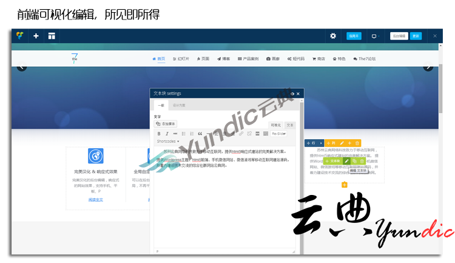Click the page scrollbar up arrow
This screenshot has width=455, height=263.
441,46
